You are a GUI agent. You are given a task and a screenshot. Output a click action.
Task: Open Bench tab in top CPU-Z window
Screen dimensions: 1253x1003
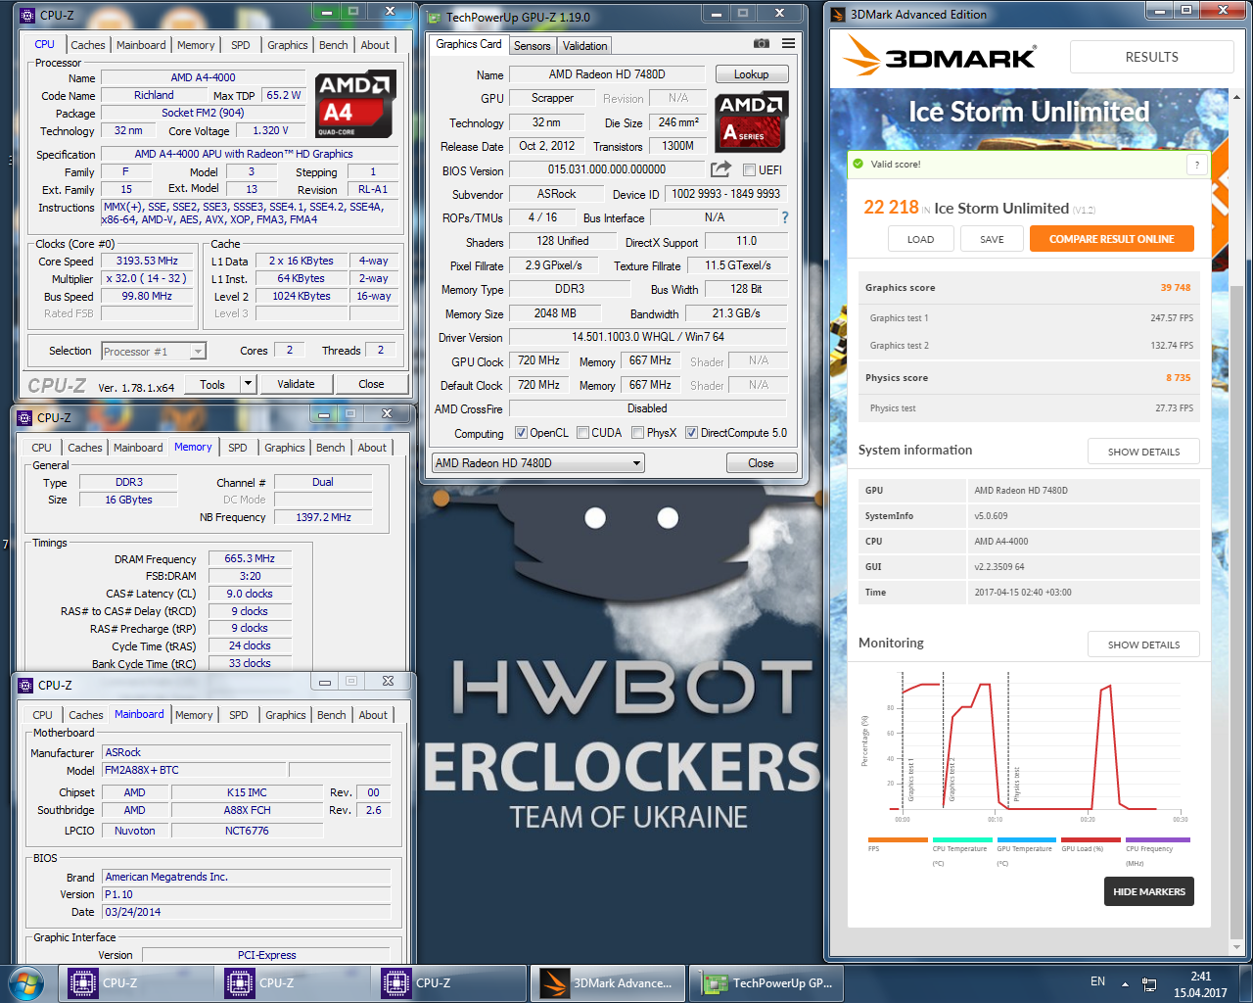tap(333, 45)
